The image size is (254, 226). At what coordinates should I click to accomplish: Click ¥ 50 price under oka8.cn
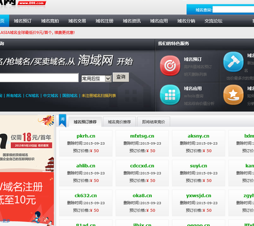151,210
